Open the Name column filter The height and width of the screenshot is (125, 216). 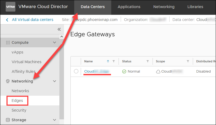point(114,61)
